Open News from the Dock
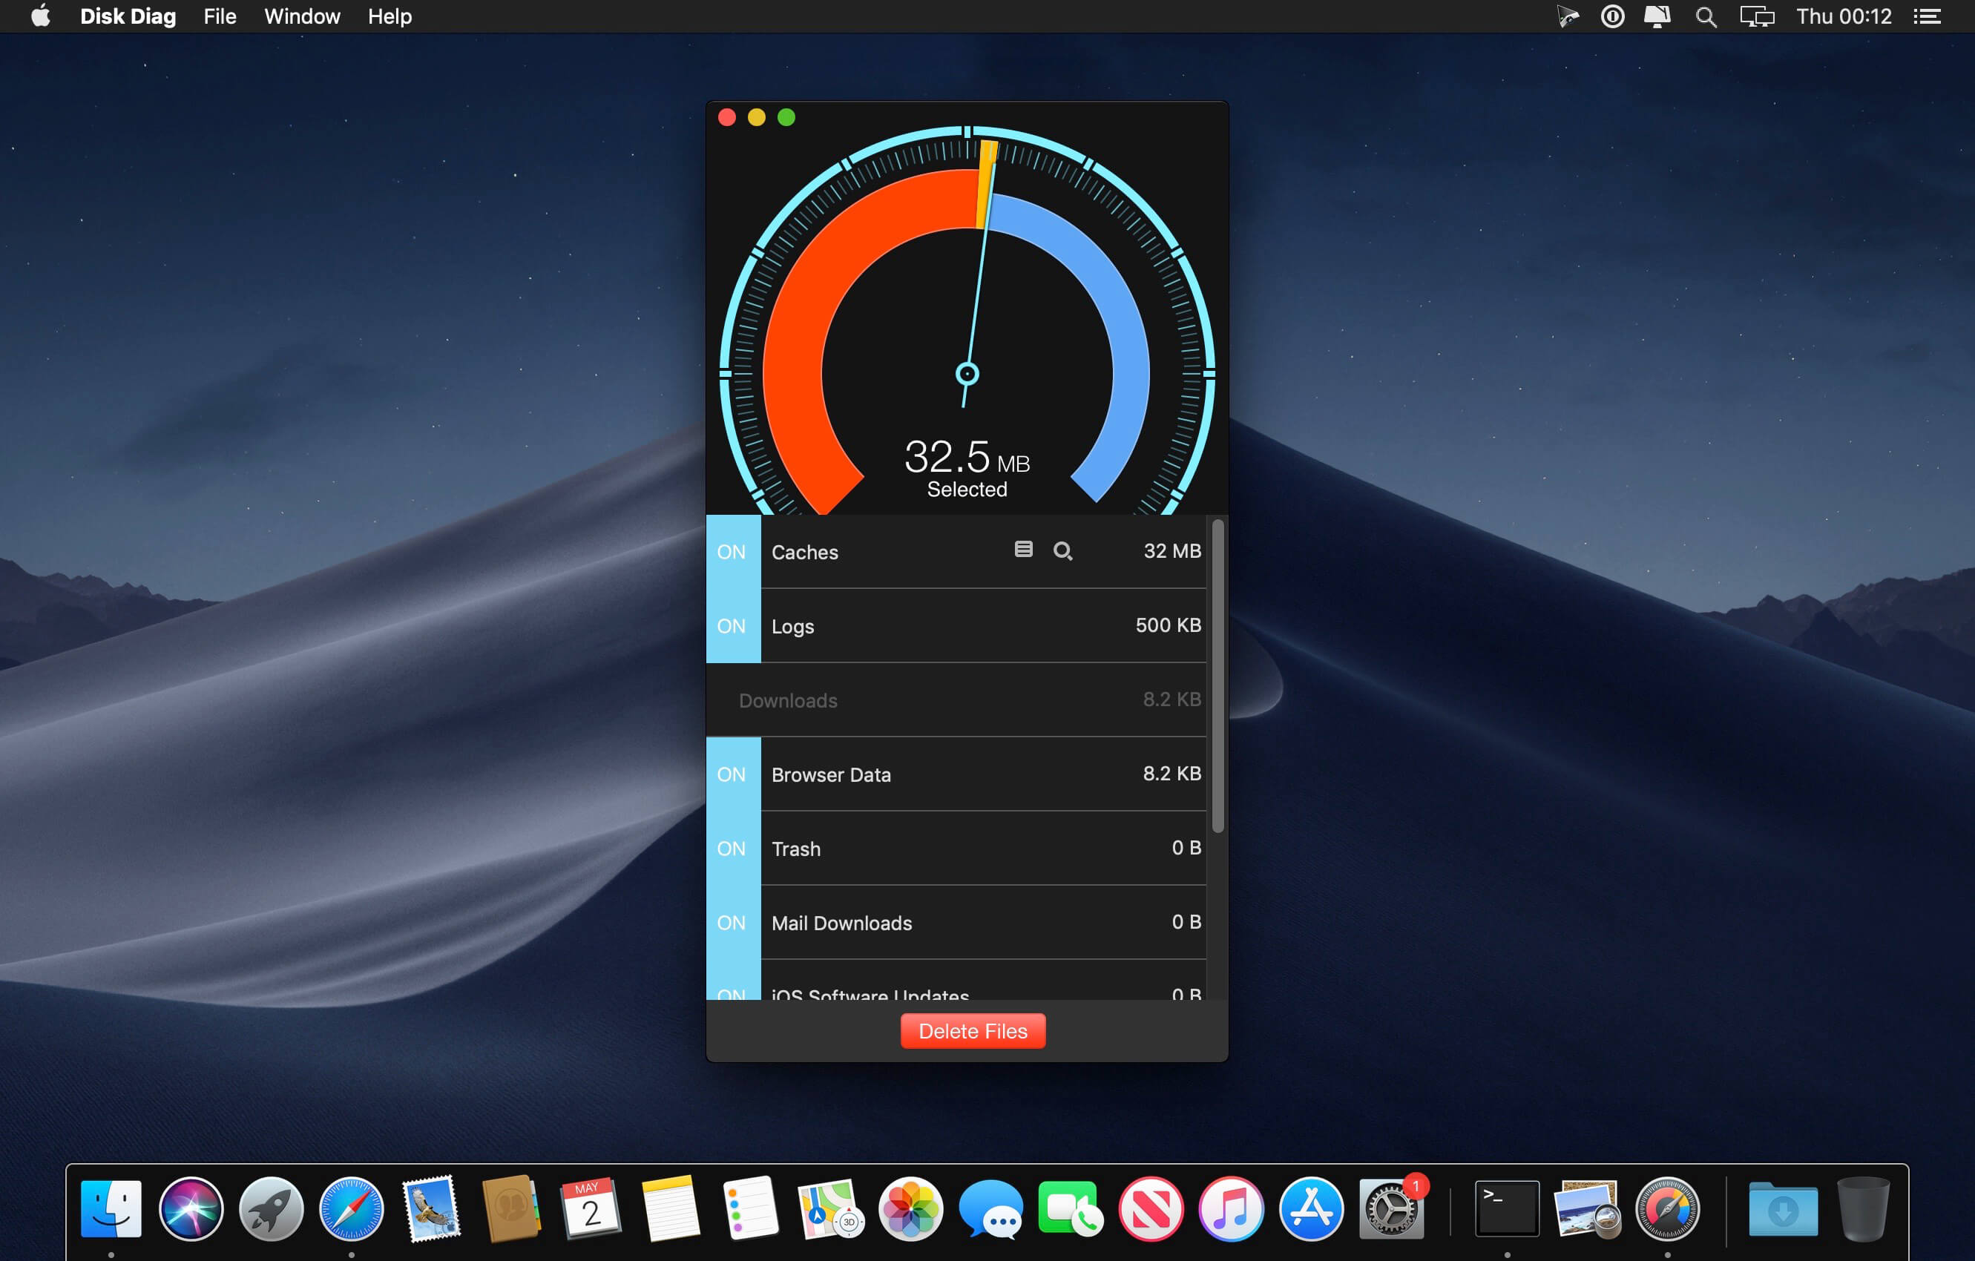 pos(1151,1208)
